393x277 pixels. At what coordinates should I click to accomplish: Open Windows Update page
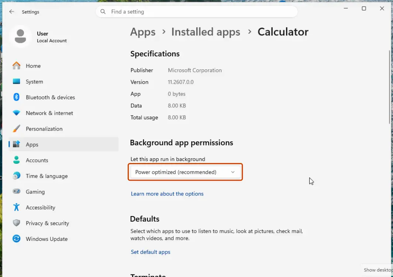64,239
